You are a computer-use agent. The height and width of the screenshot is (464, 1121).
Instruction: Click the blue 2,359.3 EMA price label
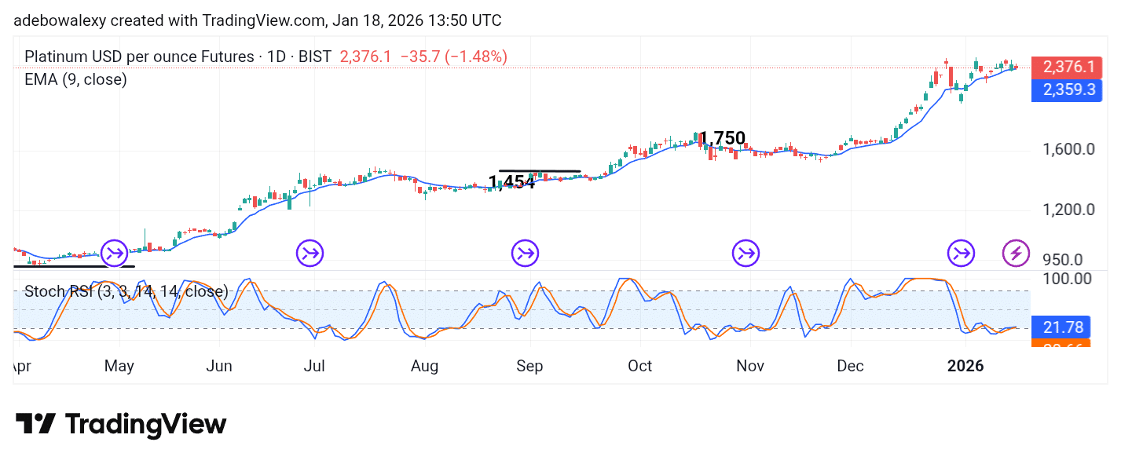pyautogui.click(x=1068, y=90)
